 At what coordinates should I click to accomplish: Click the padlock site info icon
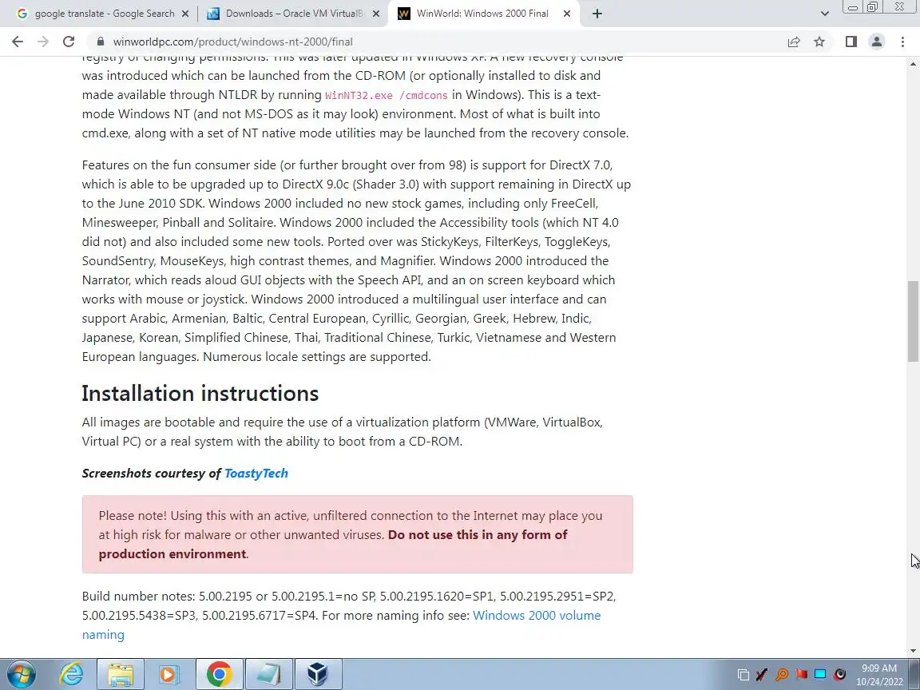click(x=101, y=42)
